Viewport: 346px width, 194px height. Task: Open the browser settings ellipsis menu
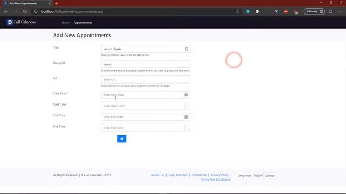click(340, 11)
